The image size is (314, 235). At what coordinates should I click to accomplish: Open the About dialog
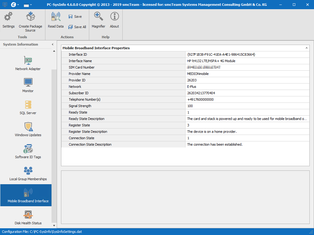(114, 20)
